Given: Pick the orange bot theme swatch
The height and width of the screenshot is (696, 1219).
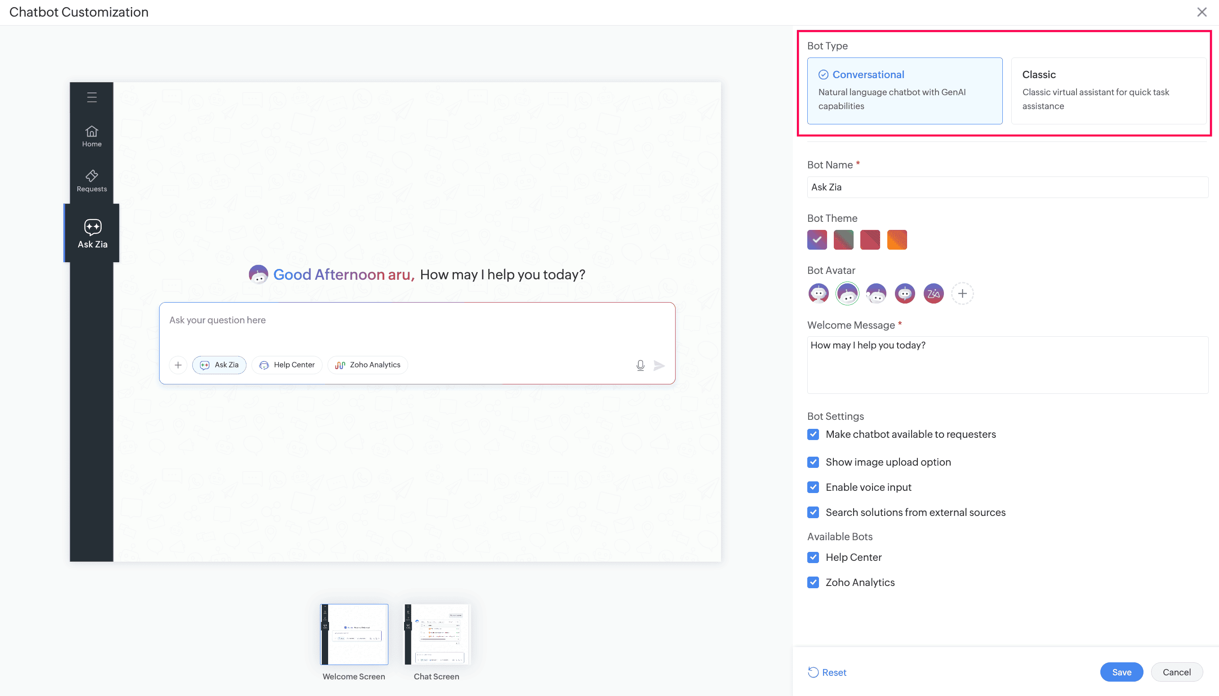Looking at the screenshot, I should [897, 239].
